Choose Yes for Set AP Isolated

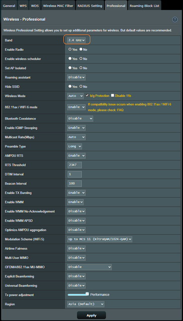tap(70, 68)
